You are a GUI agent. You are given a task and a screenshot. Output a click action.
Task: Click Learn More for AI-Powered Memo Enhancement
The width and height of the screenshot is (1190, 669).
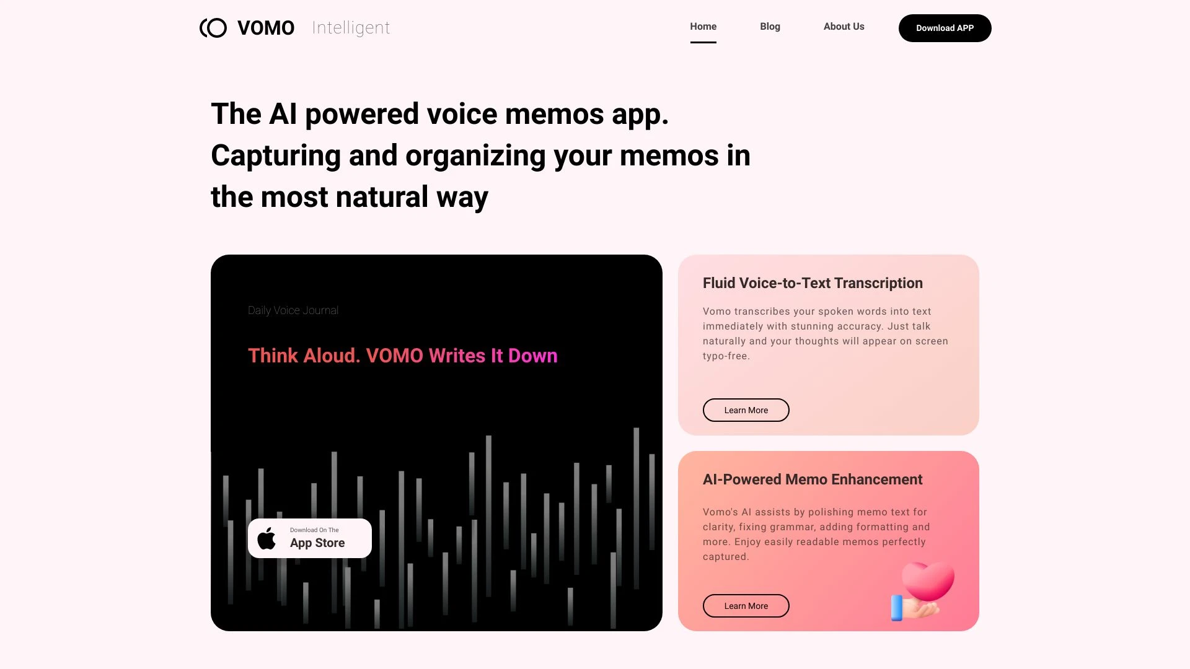tap(746, 605)
